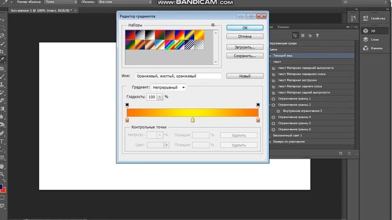
Task: Select Камера по умолчанию row
Action: point(312,142)
